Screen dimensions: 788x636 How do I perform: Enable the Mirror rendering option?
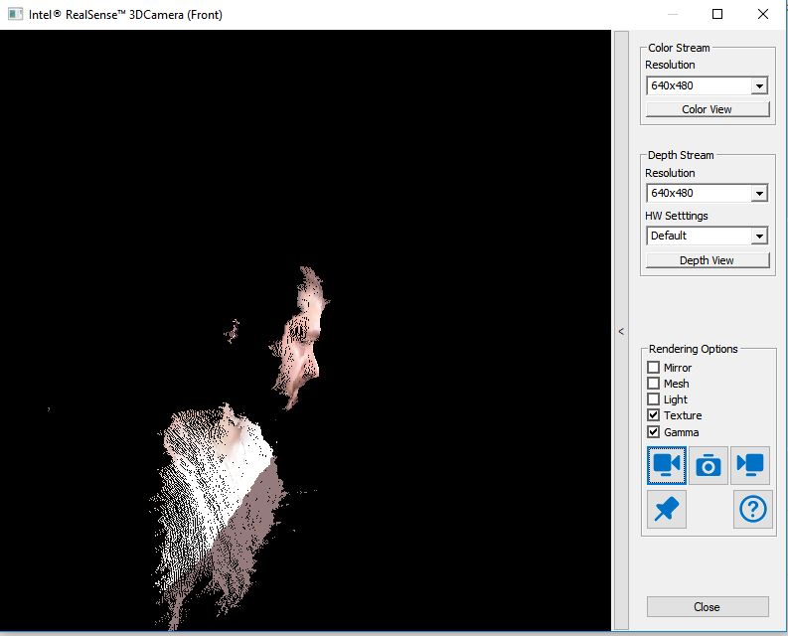pyautogui.click(x=653, y=368)
